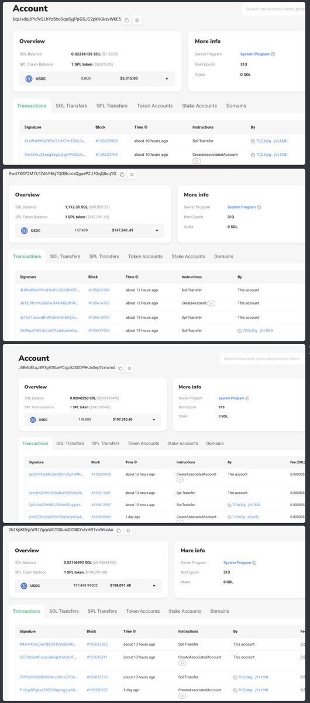Open transaction signature 2hv4twtJ21ouqXzgr

pyautogui.click(x=56, y=155)
